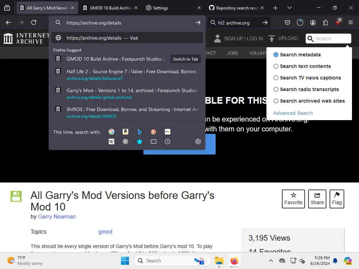
Task: Select Search TV news captions option
Action: tap(276, 78)
